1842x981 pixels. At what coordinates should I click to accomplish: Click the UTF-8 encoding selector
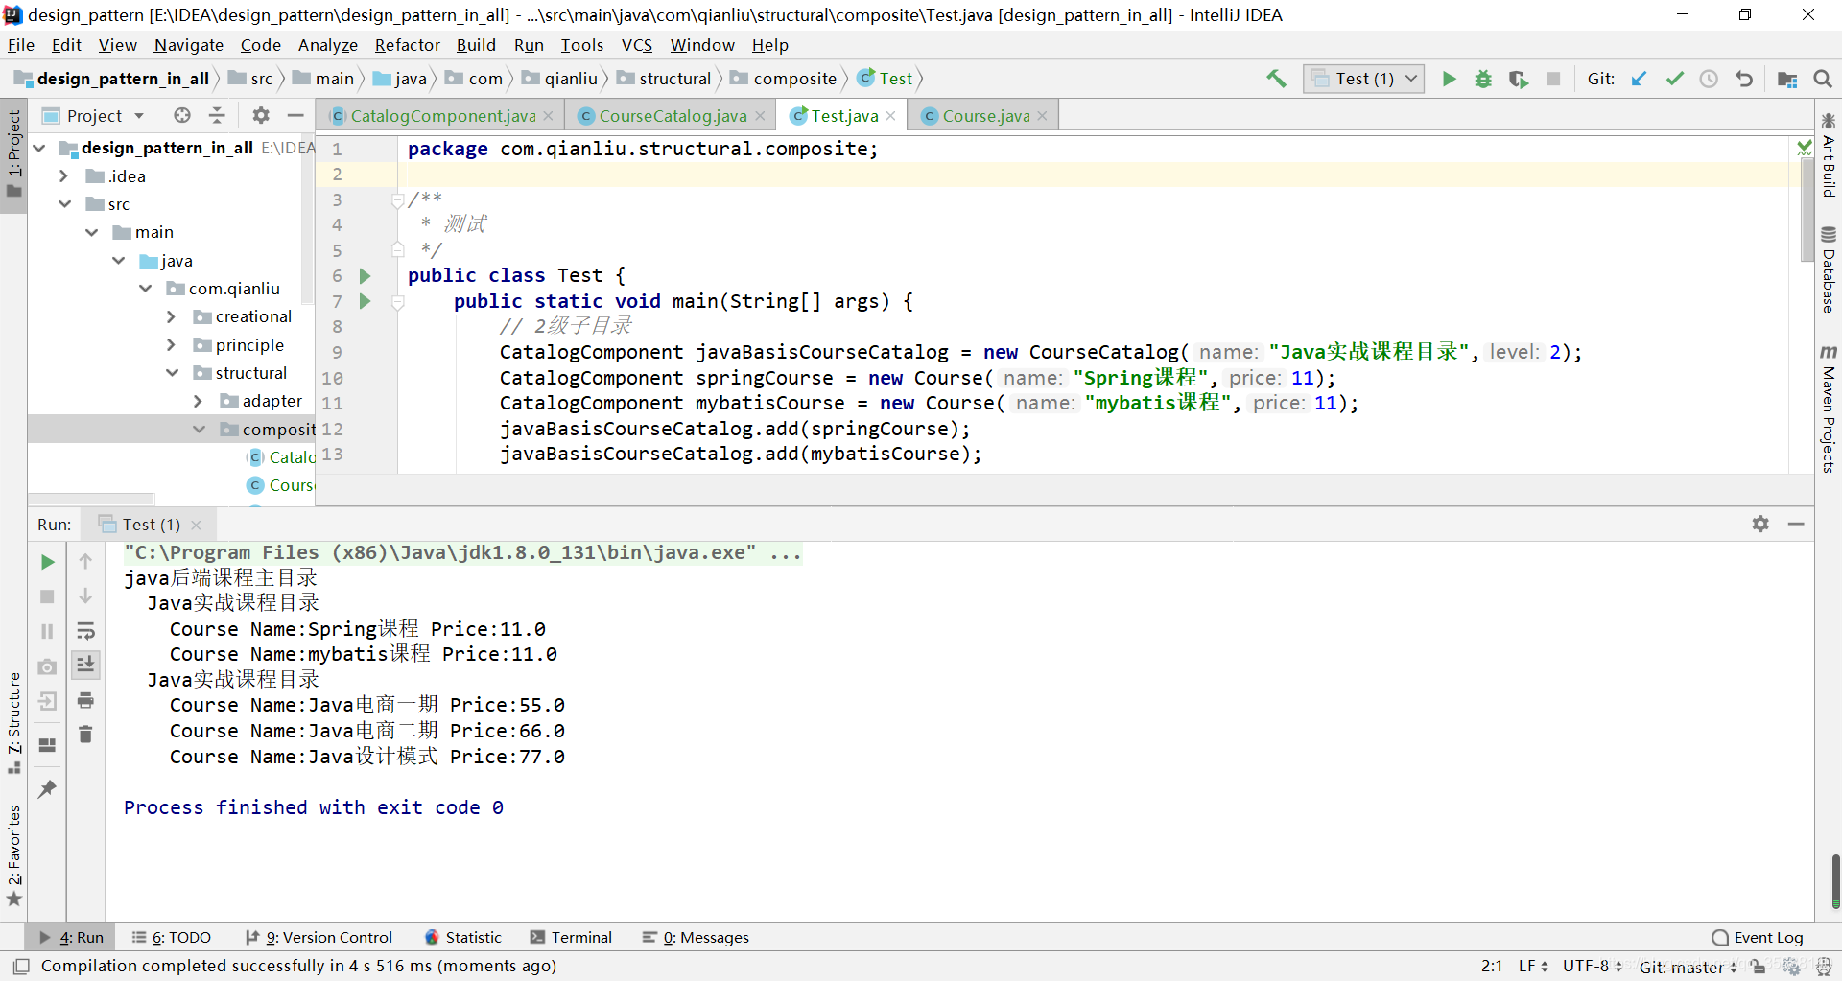pos(1592,967)
